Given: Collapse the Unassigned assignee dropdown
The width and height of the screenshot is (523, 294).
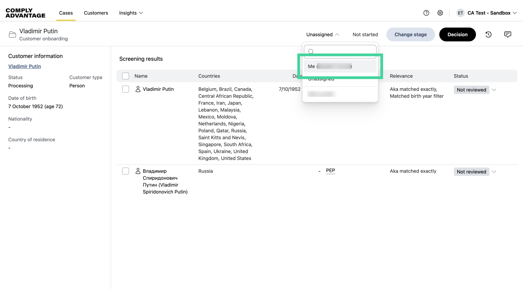Looking at the screenshot, I should pos(323,35).
